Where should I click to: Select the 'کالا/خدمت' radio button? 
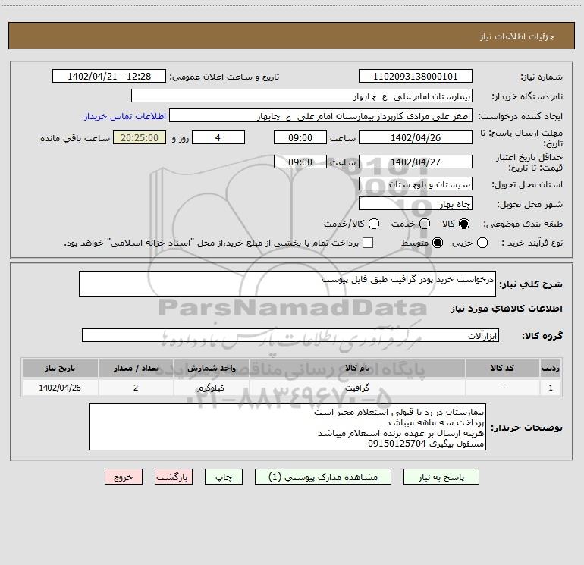click(x=374, y=224)
